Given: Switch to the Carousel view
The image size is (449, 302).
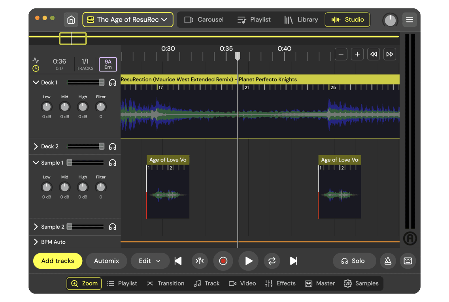Looking at the screenshot, I should [x=204, y=19].
